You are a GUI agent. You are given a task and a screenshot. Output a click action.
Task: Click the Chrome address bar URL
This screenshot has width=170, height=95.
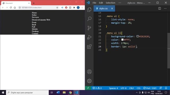pyautogui.click(x=32, y=8)
